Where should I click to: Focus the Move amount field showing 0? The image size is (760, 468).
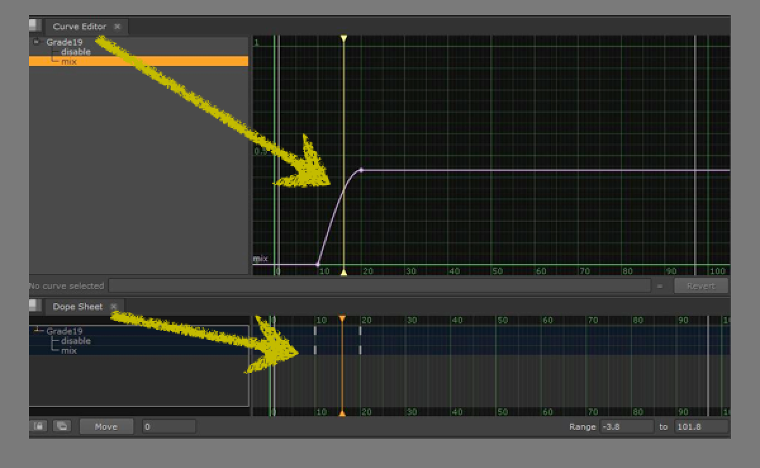point(169,426)
